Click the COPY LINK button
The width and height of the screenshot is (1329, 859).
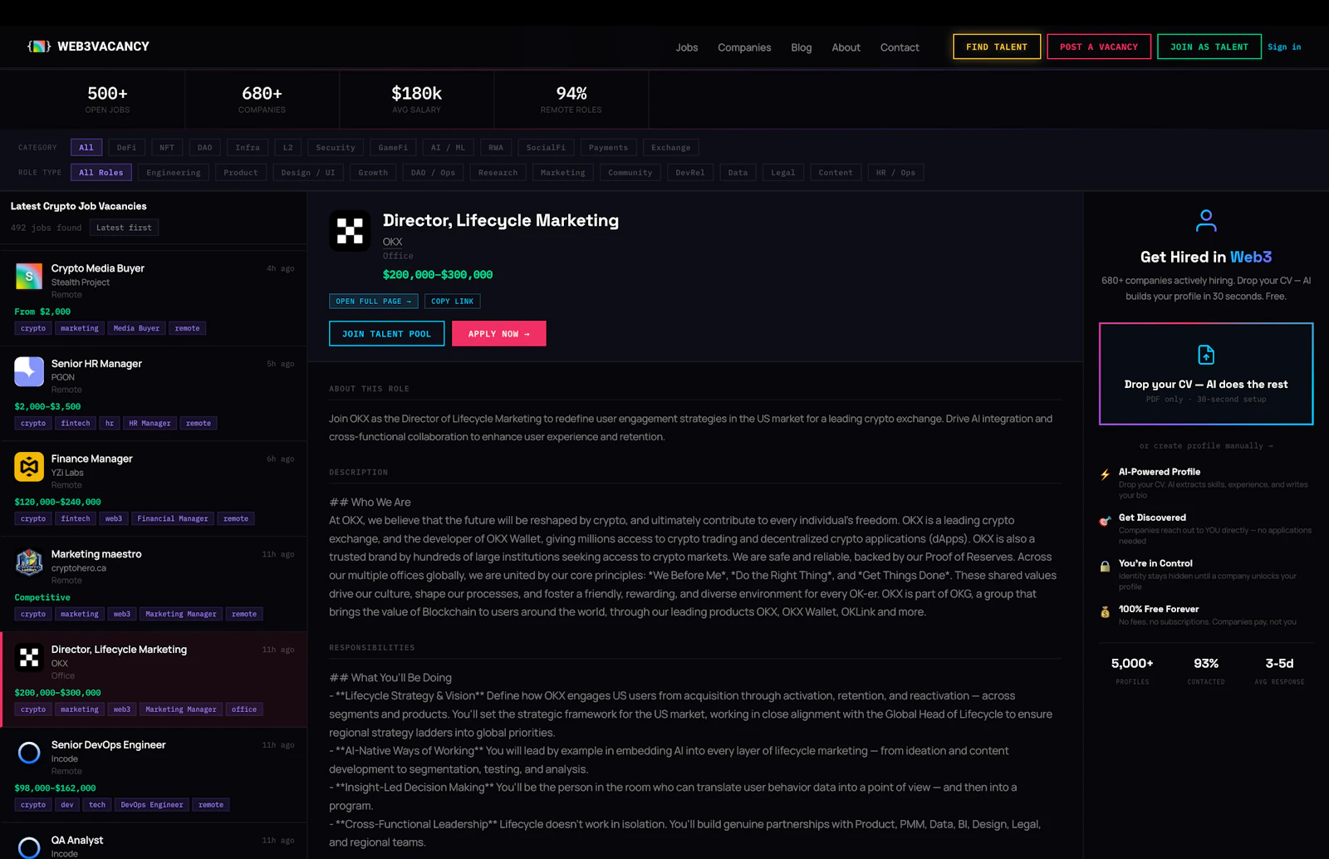tap(453, 302)
